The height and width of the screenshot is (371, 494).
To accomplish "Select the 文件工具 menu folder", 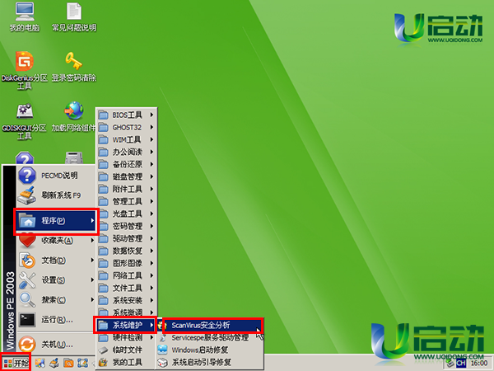I will coord(126,288).
